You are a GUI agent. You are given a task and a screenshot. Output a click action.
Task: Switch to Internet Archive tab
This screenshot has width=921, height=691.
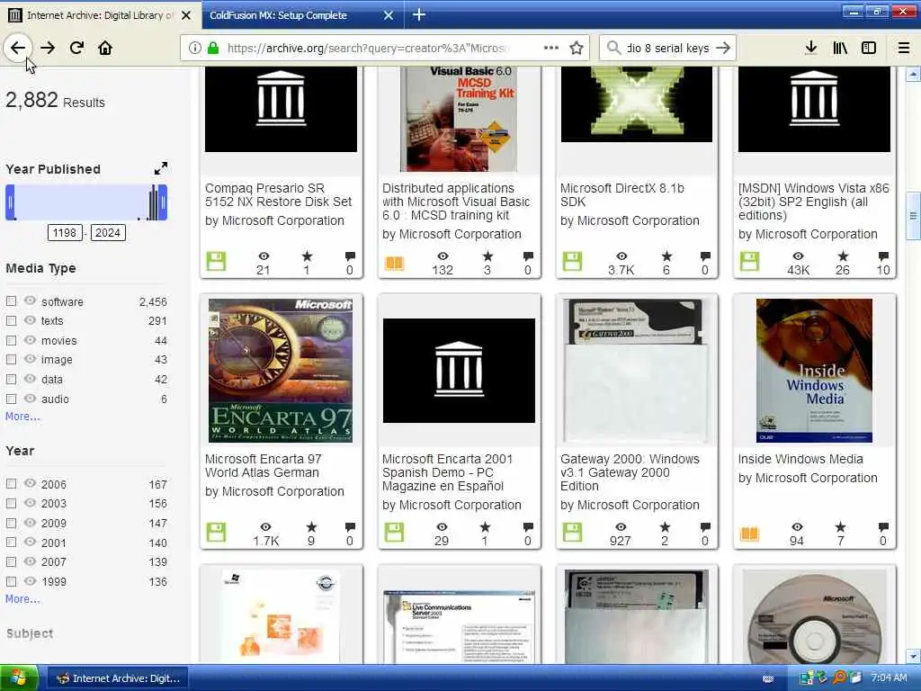(100, 15)
